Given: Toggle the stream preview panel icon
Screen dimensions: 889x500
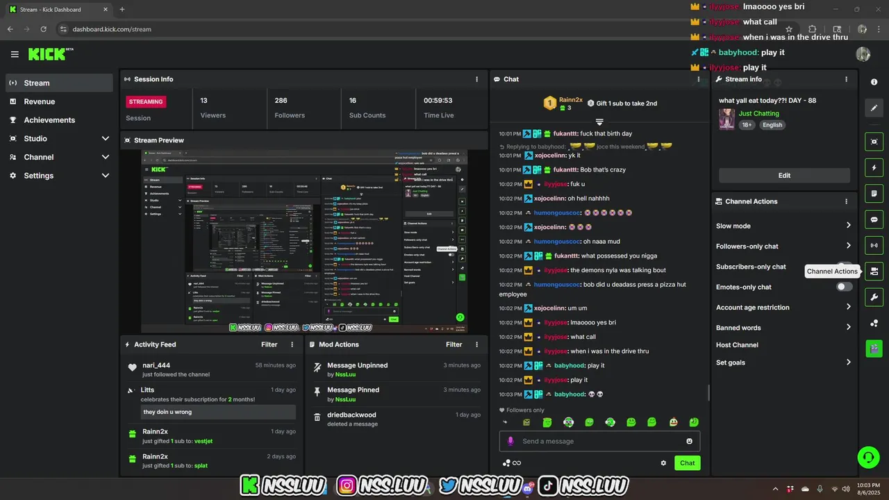Looking at the screenshot, I should click(x=874, y=142).
